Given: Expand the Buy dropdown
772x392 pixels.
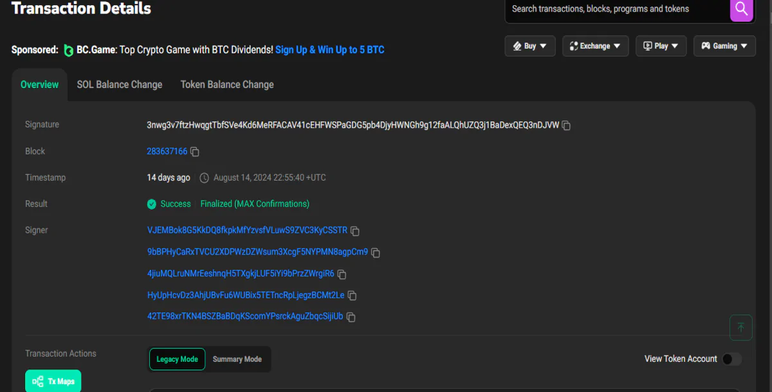Looking at the screenshot, I should [x=529, y=46].
